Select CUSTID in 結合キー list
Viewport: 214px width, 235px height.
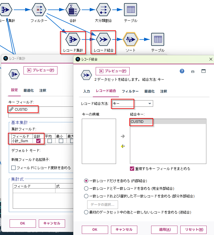pos(168,121)
